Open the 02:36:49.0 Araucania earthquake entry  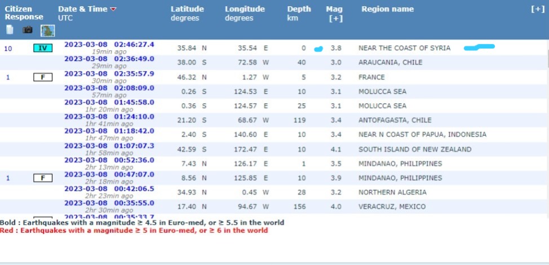coord(109,59)
